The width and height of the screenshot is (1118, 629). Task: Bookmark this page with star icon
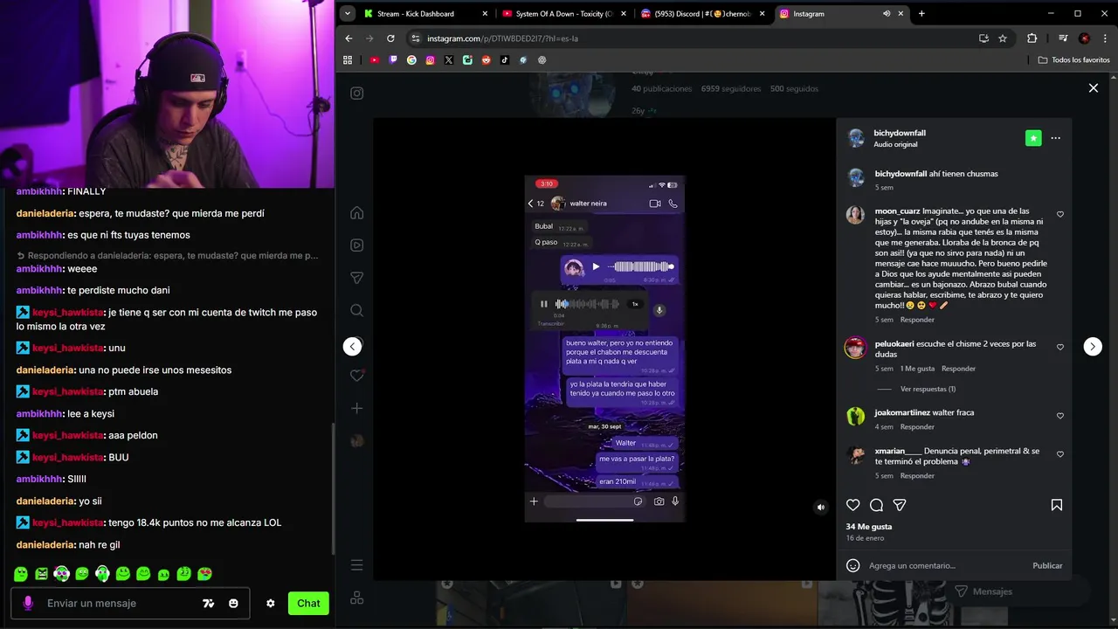(1003, 38)
